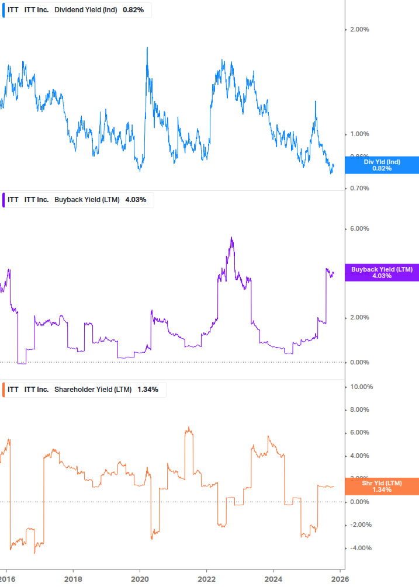Select the Buyback Yield (LTM) legend title
Viewport: 419px width, 587px height.
tap(86, 200)
